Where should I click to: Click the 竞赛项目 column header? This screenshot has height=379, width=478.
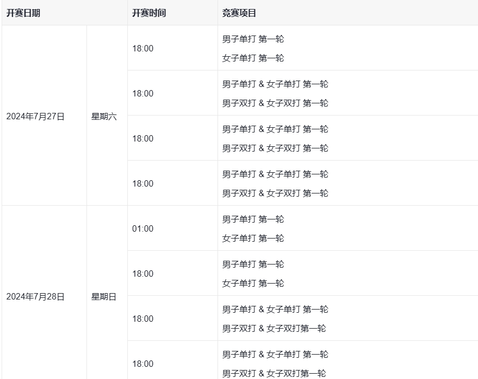coord(239,13)
